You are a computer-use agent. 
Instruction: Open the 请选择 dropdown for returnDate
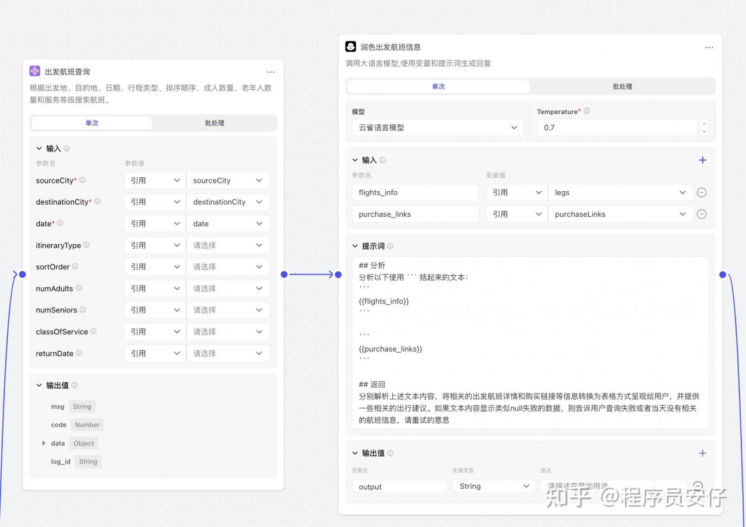click(228, 353)
